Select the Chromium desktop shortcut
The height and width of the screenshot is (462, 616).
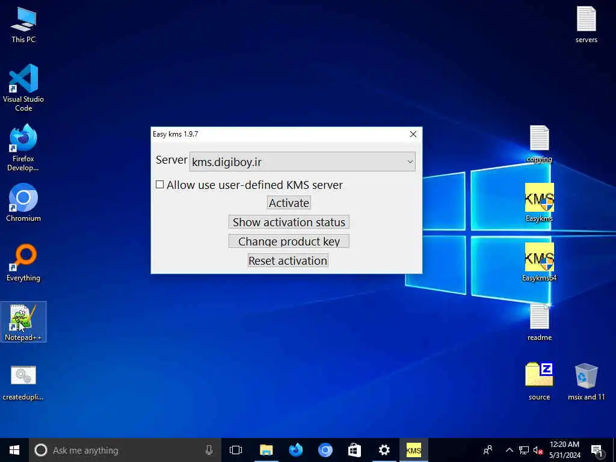(x=23, y=202)
